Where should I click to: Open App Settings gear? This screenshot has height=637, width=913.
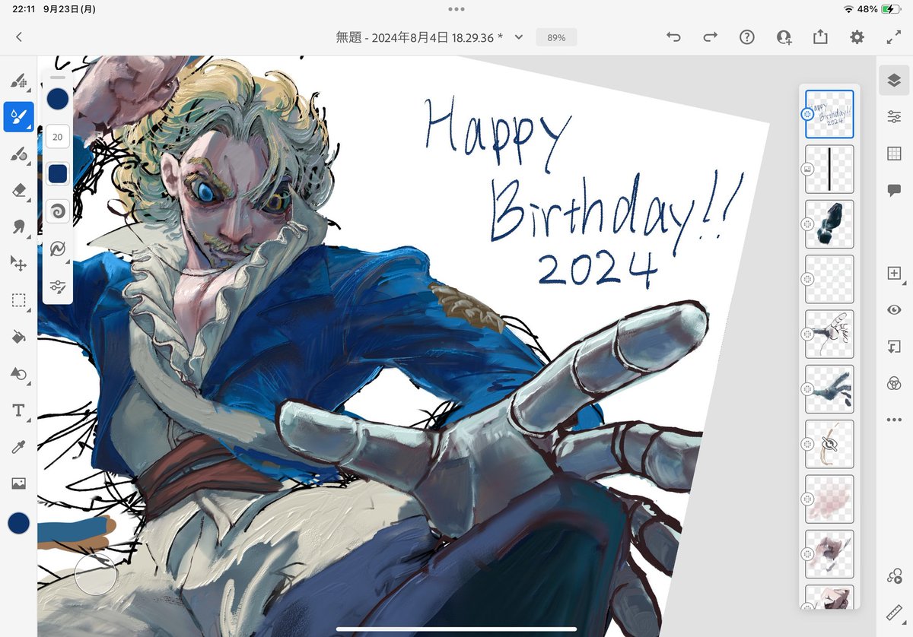coord(857,36)
